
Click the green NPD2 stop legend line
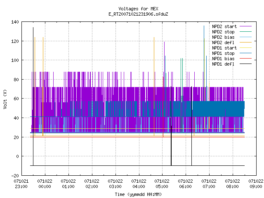click(246, 32)
